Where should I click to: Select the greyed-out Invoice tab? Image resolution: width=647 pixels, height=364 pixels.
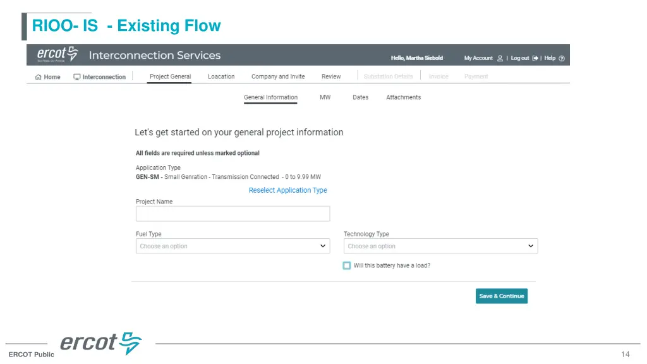(438, 76)
